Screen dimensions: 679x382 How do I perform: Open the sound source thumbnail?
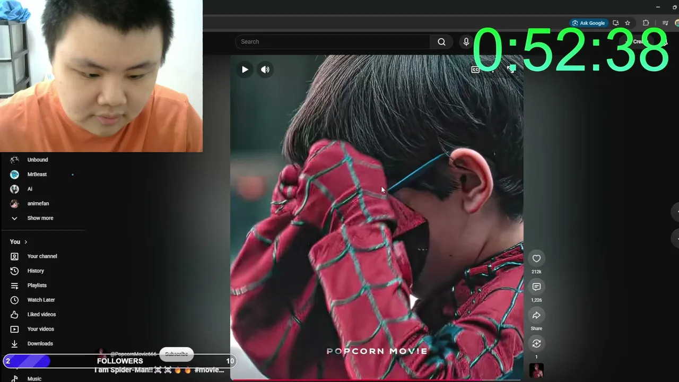(536, 371)
